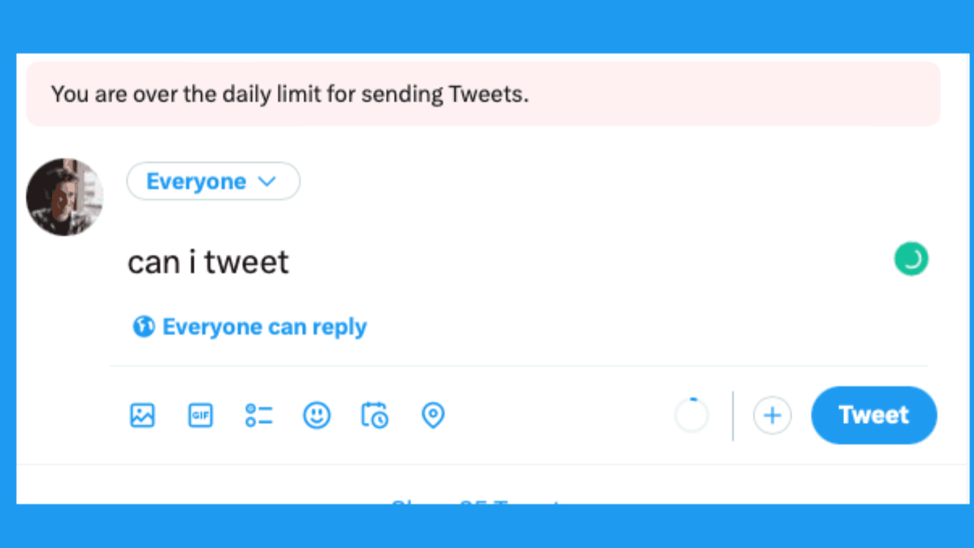974x548 pixels.
Task: Expand the Everyone audience dropdown
Action: 213,181
